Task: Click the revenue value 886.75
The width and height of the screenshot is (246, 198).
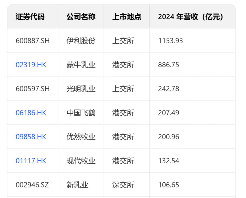Action: pos(169,65)
